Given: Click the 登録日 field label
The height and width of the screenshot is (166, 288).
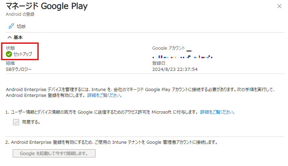Looking at the screenshot, I should pos(159,63).
